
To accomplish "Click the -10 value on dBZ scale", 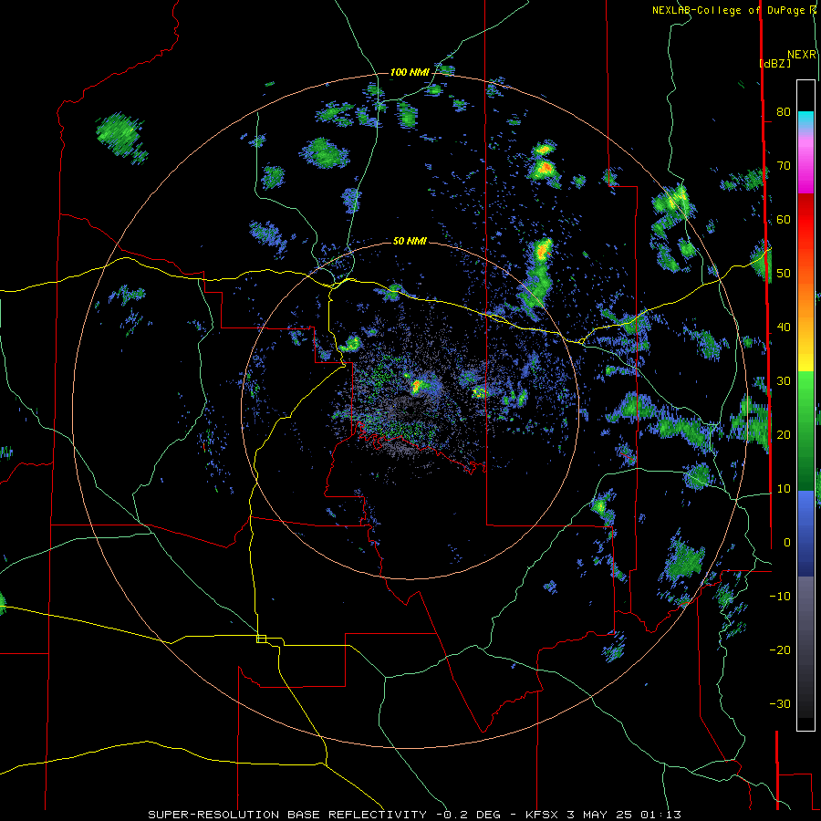I will (780, 596).
